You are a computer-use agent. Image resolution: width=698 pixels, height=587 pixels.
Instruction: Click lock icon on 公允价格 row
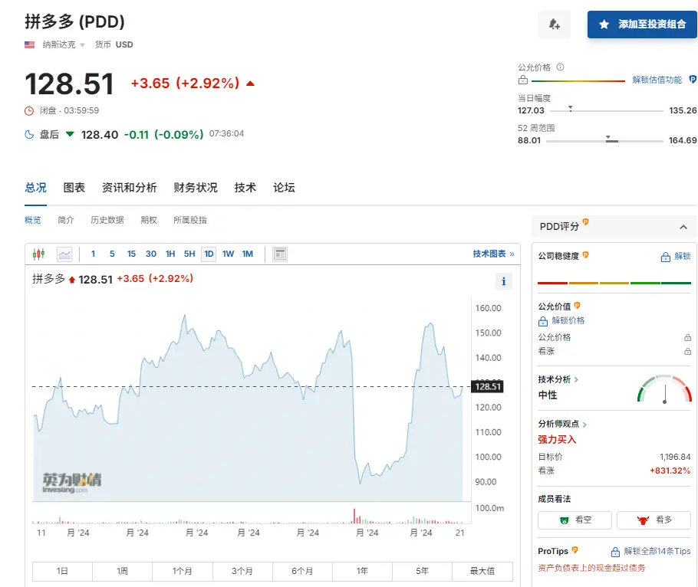pyautogui.click(x=688, y=337)
